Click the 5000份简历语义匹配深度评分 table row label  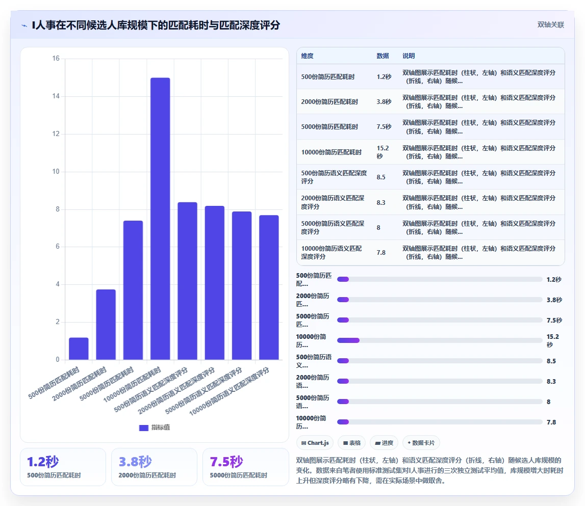[333, 227]
